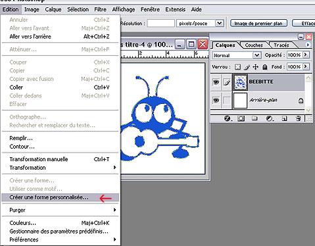Open Gestionnaire des paramètres prédéfinis
315x246 pixels.
60,232
